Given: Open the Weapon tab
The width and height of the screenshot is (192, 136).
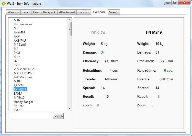Looking at the screenshot, I should (x=13, y=12).
